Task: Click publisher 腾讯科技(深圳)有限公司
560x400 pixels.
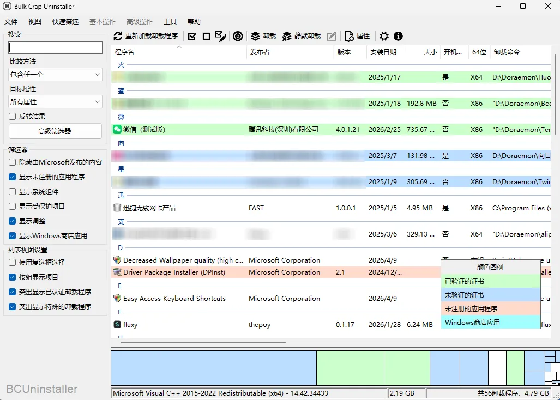Action: [284, 130]
